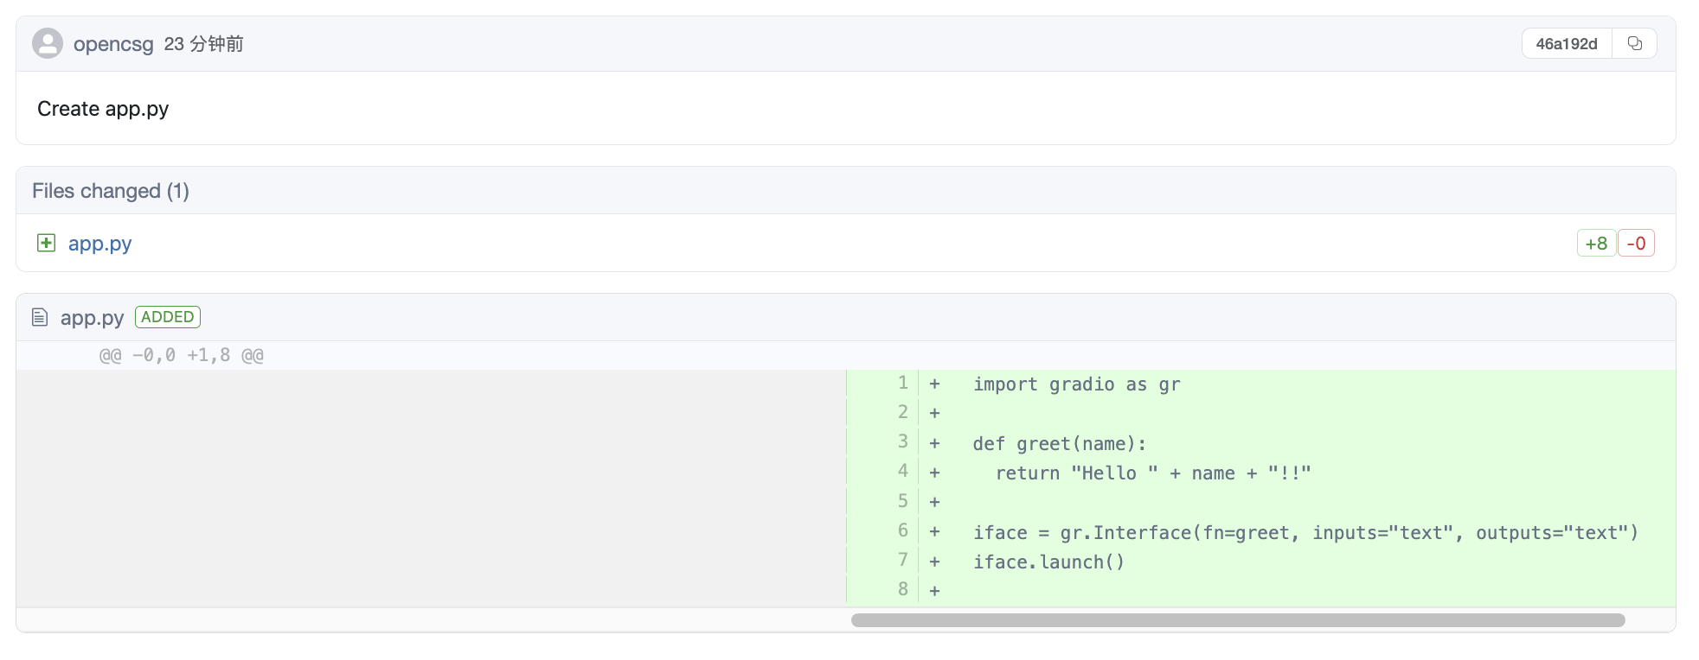
Task: Click the document icon beside app.py header
Action: pos(40,317)
